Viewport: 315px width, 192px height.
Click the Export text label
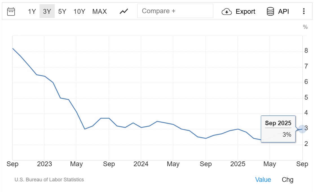click(245, 12)
